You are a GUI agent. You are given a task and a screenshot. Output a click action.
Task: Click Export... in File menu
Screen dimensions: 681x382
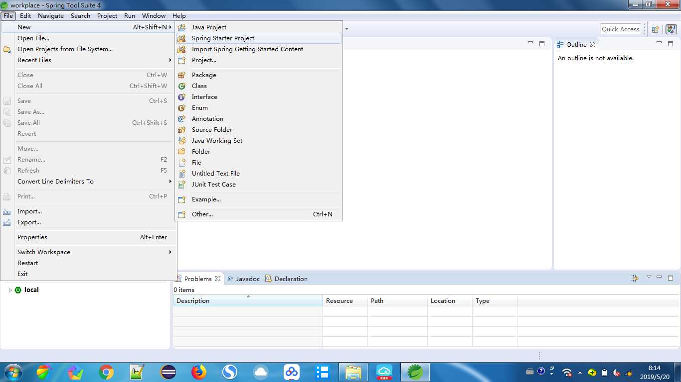(x=88, y=222)
